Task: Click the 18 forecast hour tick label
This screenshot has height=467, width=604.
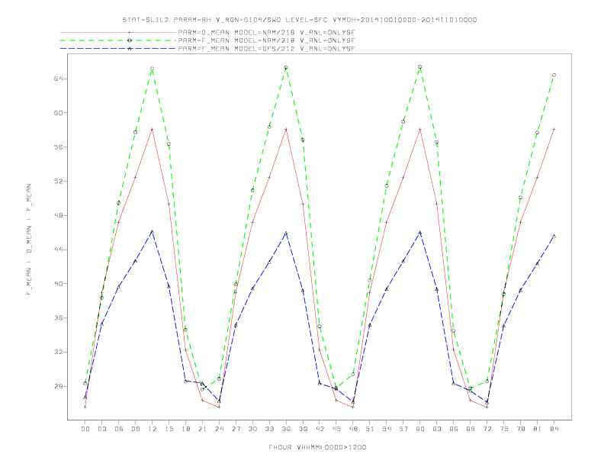Action: pyautogui.click(x=185, y=429)
